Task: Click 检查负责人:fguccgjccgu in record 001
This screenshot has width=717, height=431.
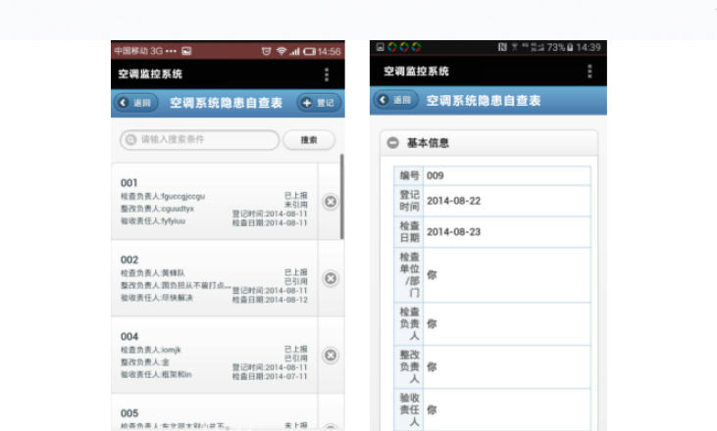Action: pyautogui.click(x=163, y=196)
